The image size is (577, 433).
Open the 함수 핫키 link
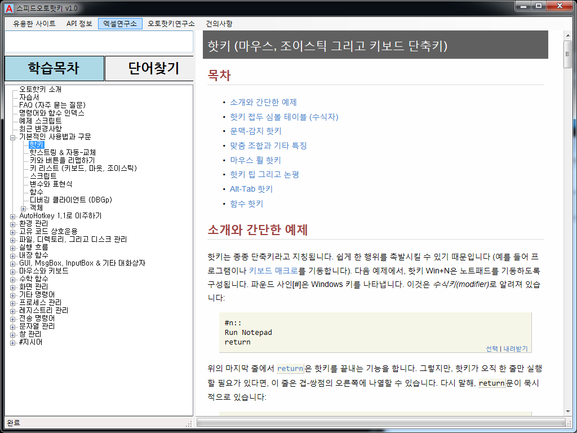click(x=247, y=204)
